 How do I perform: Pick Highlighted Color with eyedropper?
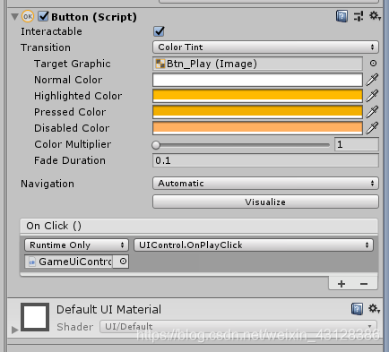click(372, 96)
